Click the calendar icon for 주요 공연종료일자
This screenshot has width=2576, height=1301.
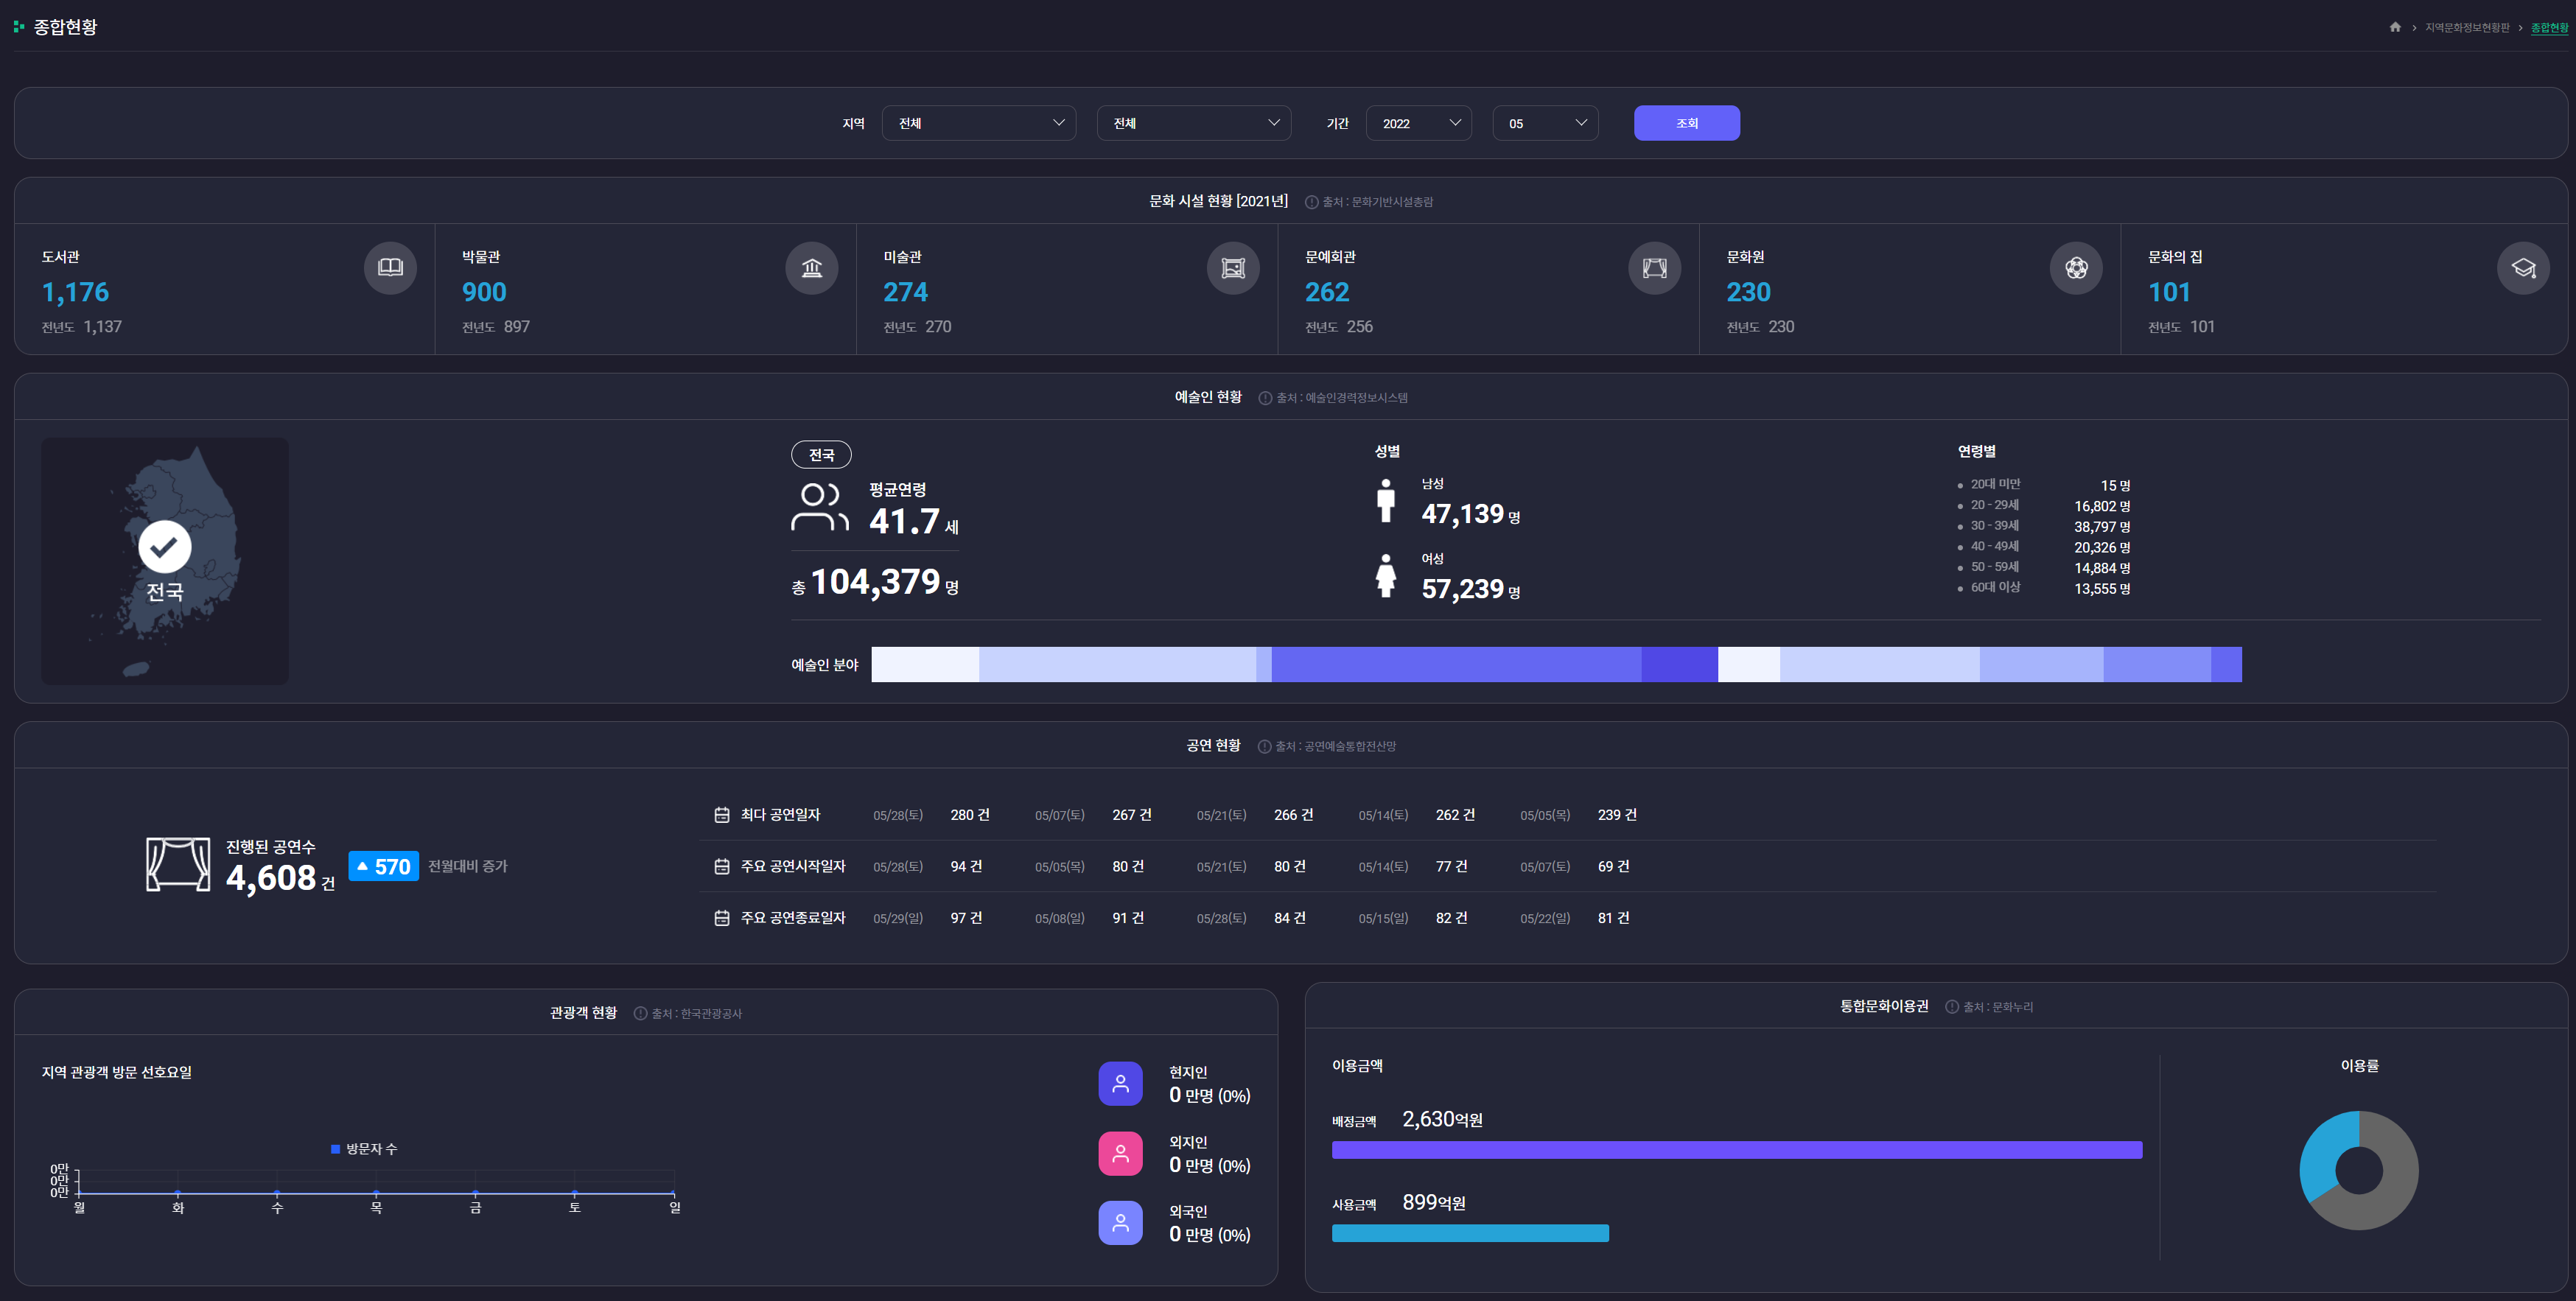pos(721,918)
